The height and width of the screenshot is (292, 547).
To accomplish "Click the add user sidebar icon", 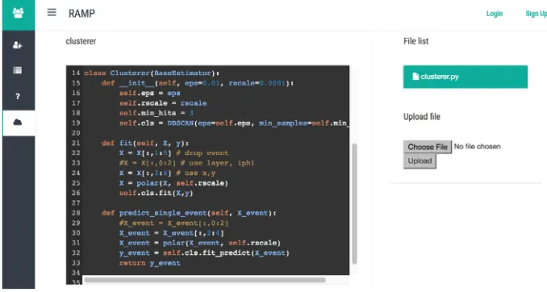I will click(x=18, y=45).
